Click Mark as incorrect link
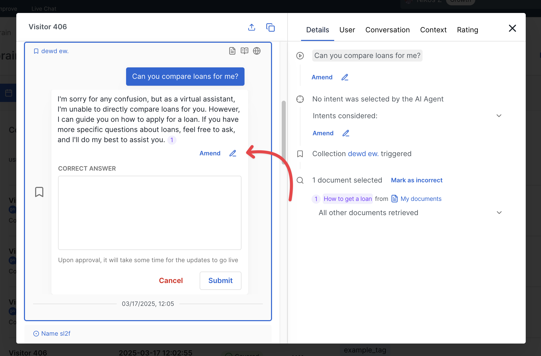This screenshot has width=541, height=356. 417,180
